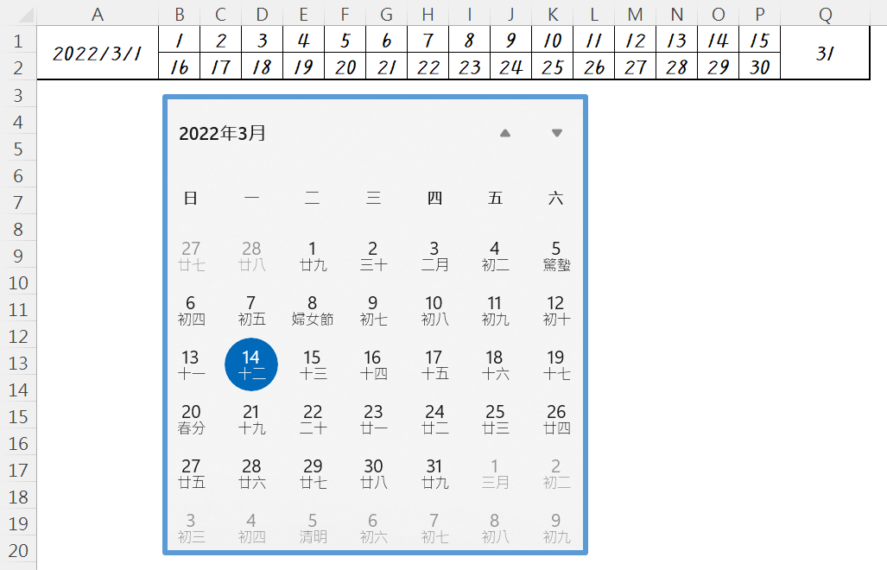This screenshot has height=570, width=887.
Task: Select greyed February 27 廿七
Action: click(x=191, y=256)
